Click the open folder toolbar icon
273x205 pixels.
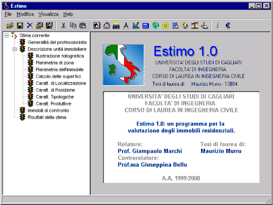(10, 26)
